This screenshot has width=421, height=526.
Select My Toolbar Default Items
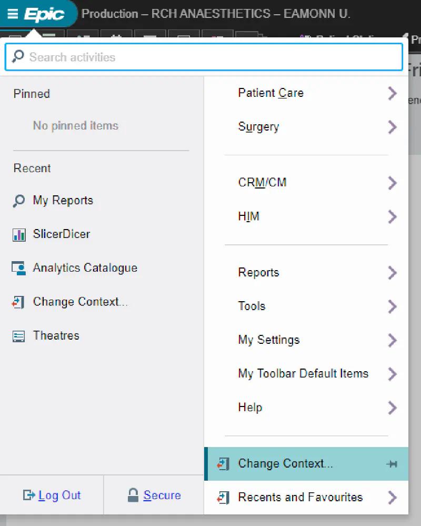pos(303,374)
